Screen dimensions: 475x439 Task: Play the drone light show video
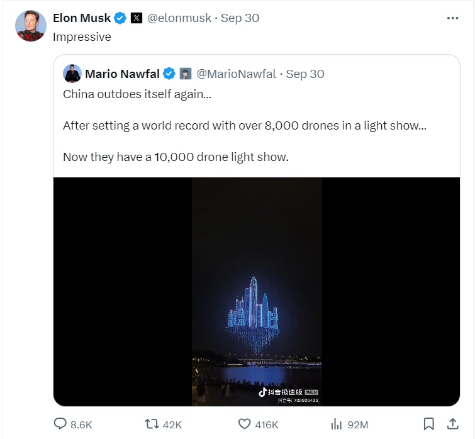[x=257, y=292]
